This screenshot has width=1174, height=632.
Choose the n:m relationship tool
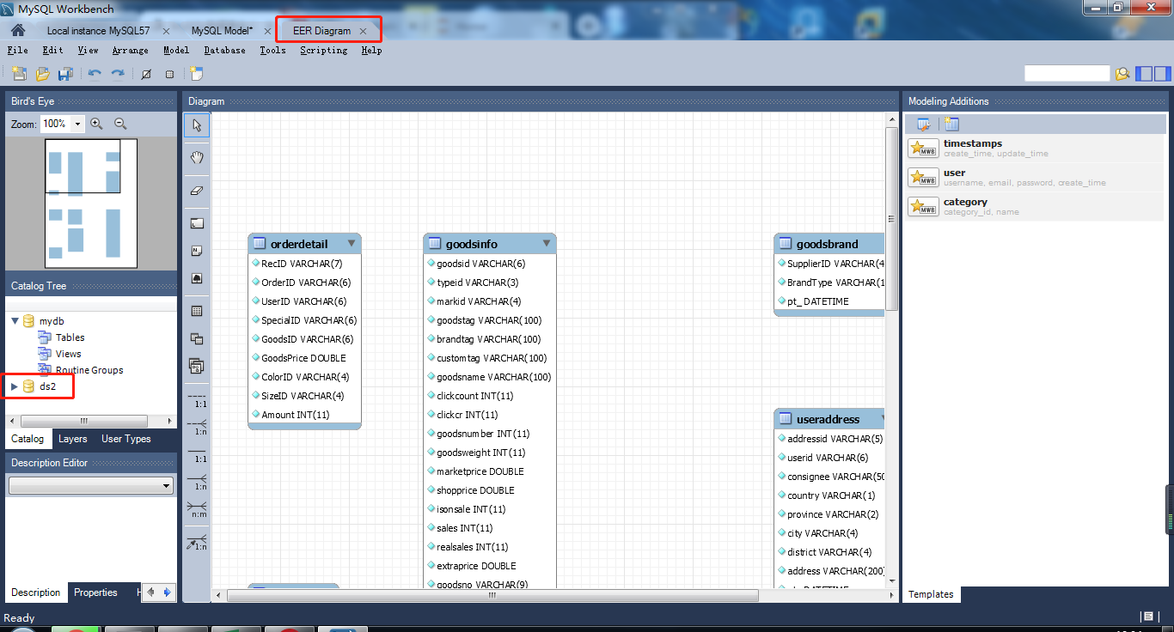[197, 509]
